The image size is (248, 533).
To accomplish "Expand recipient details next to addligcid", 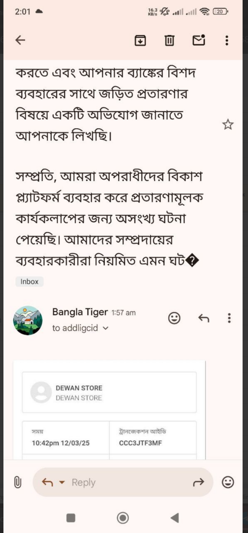I will pos(105,328).
